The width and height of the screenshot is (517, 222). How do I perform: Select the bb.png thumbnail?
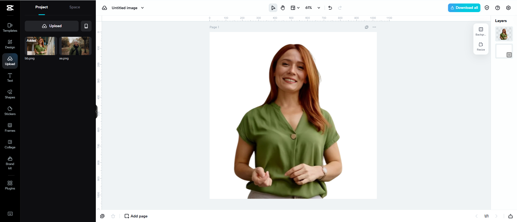(x=41, y=46)
